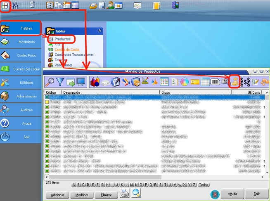Show all products with Todos button

pyautogui.click(x=203, y=185)
